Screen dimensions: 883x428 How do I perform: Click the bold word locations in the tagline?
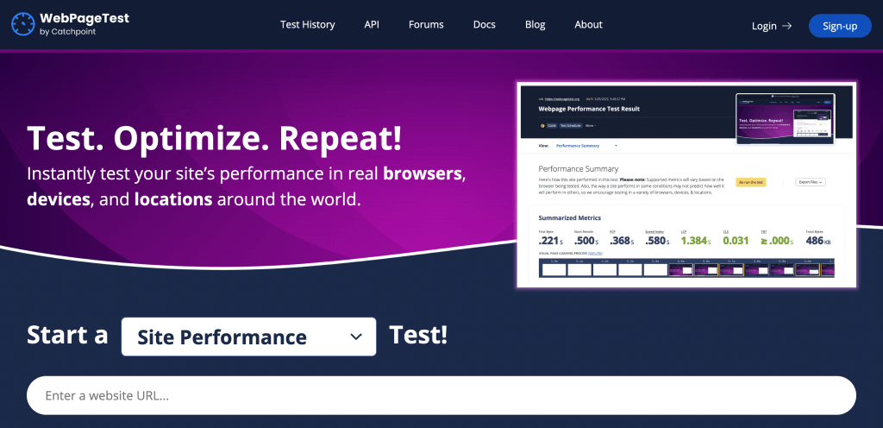pyautogui.click(x=172, y=199)
